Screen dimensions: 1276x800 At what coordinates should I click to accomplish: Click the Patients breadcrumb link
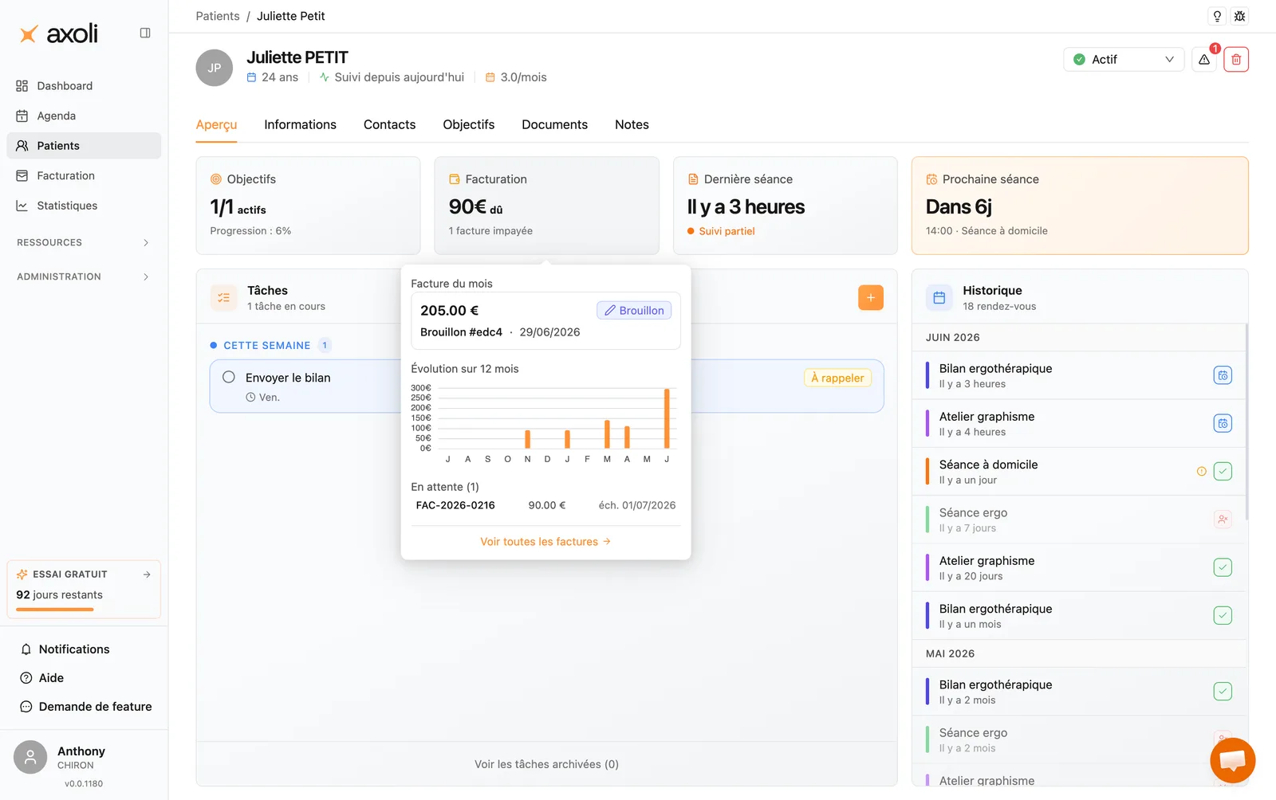218,16
